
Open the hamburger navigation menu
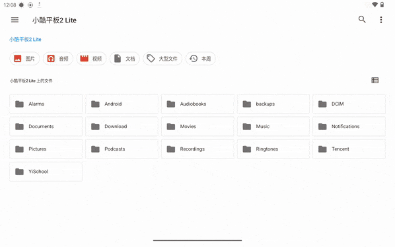(15, 20)
